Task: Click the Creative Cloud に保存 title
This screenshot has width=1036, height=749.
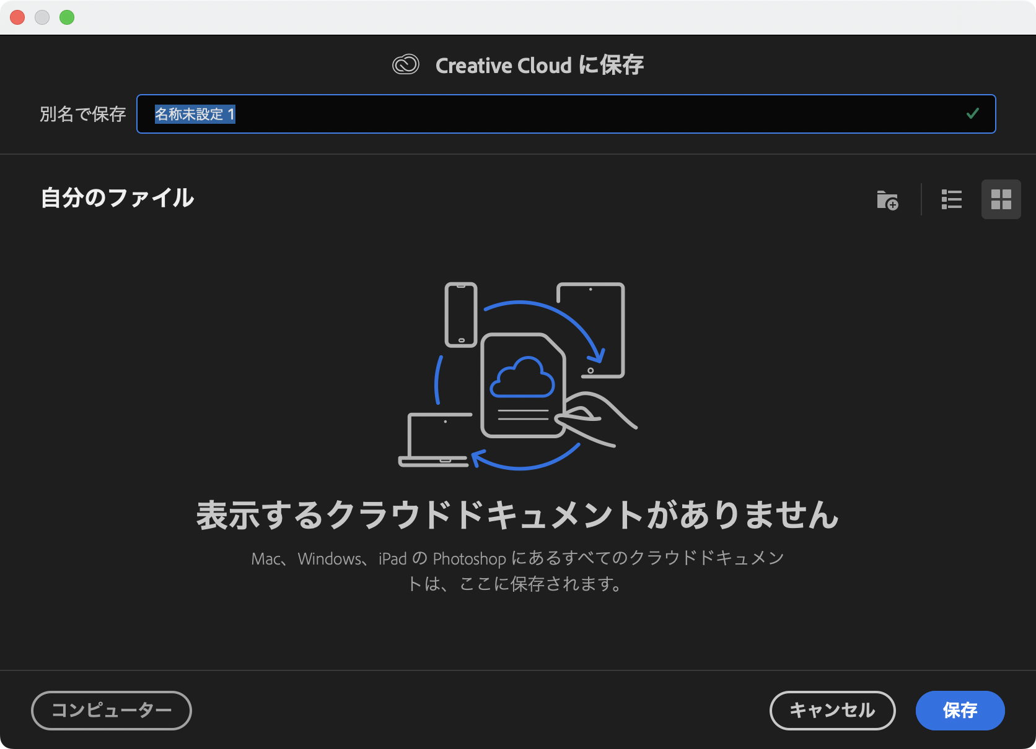Action: coord(539,64)
